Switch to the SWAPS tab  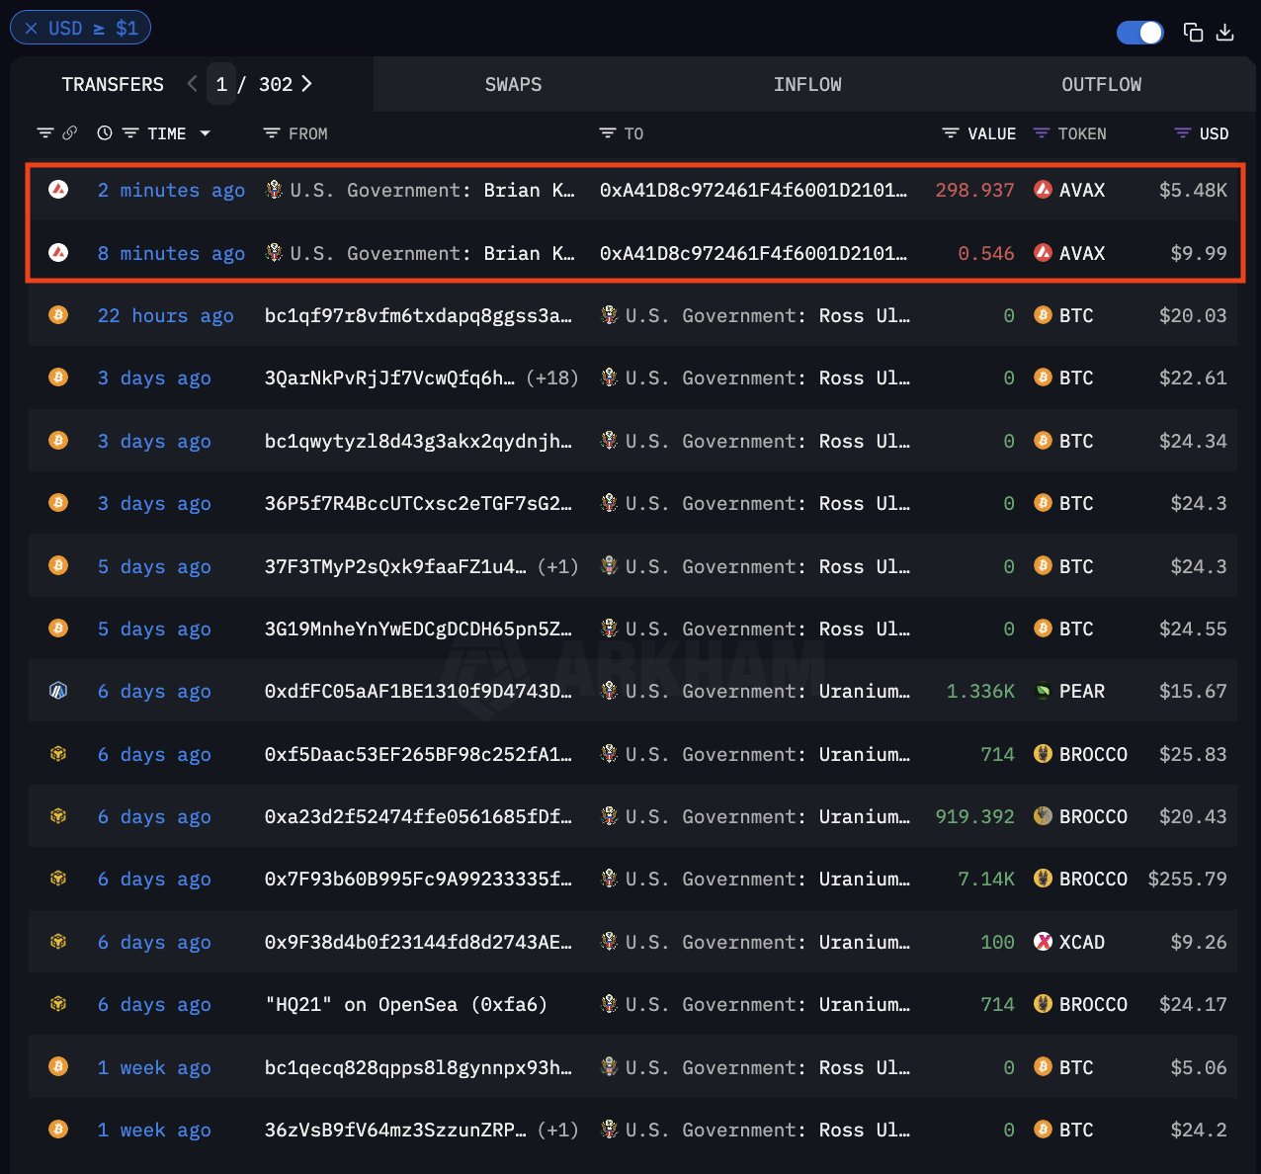513,85
